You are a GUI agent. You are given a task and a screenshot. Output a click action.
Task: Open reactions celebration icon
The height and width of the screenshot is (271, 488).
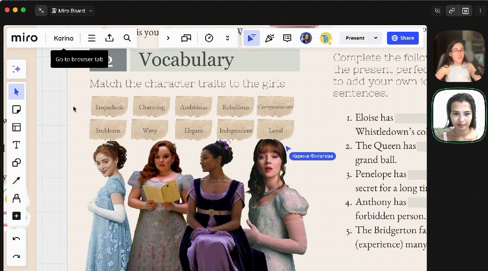[x=270, y=38]
